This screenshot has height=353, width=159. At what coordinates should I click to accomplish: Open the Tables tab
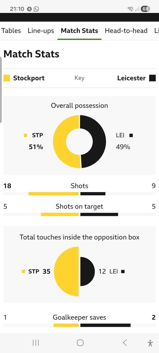click(x=11, y=31)
